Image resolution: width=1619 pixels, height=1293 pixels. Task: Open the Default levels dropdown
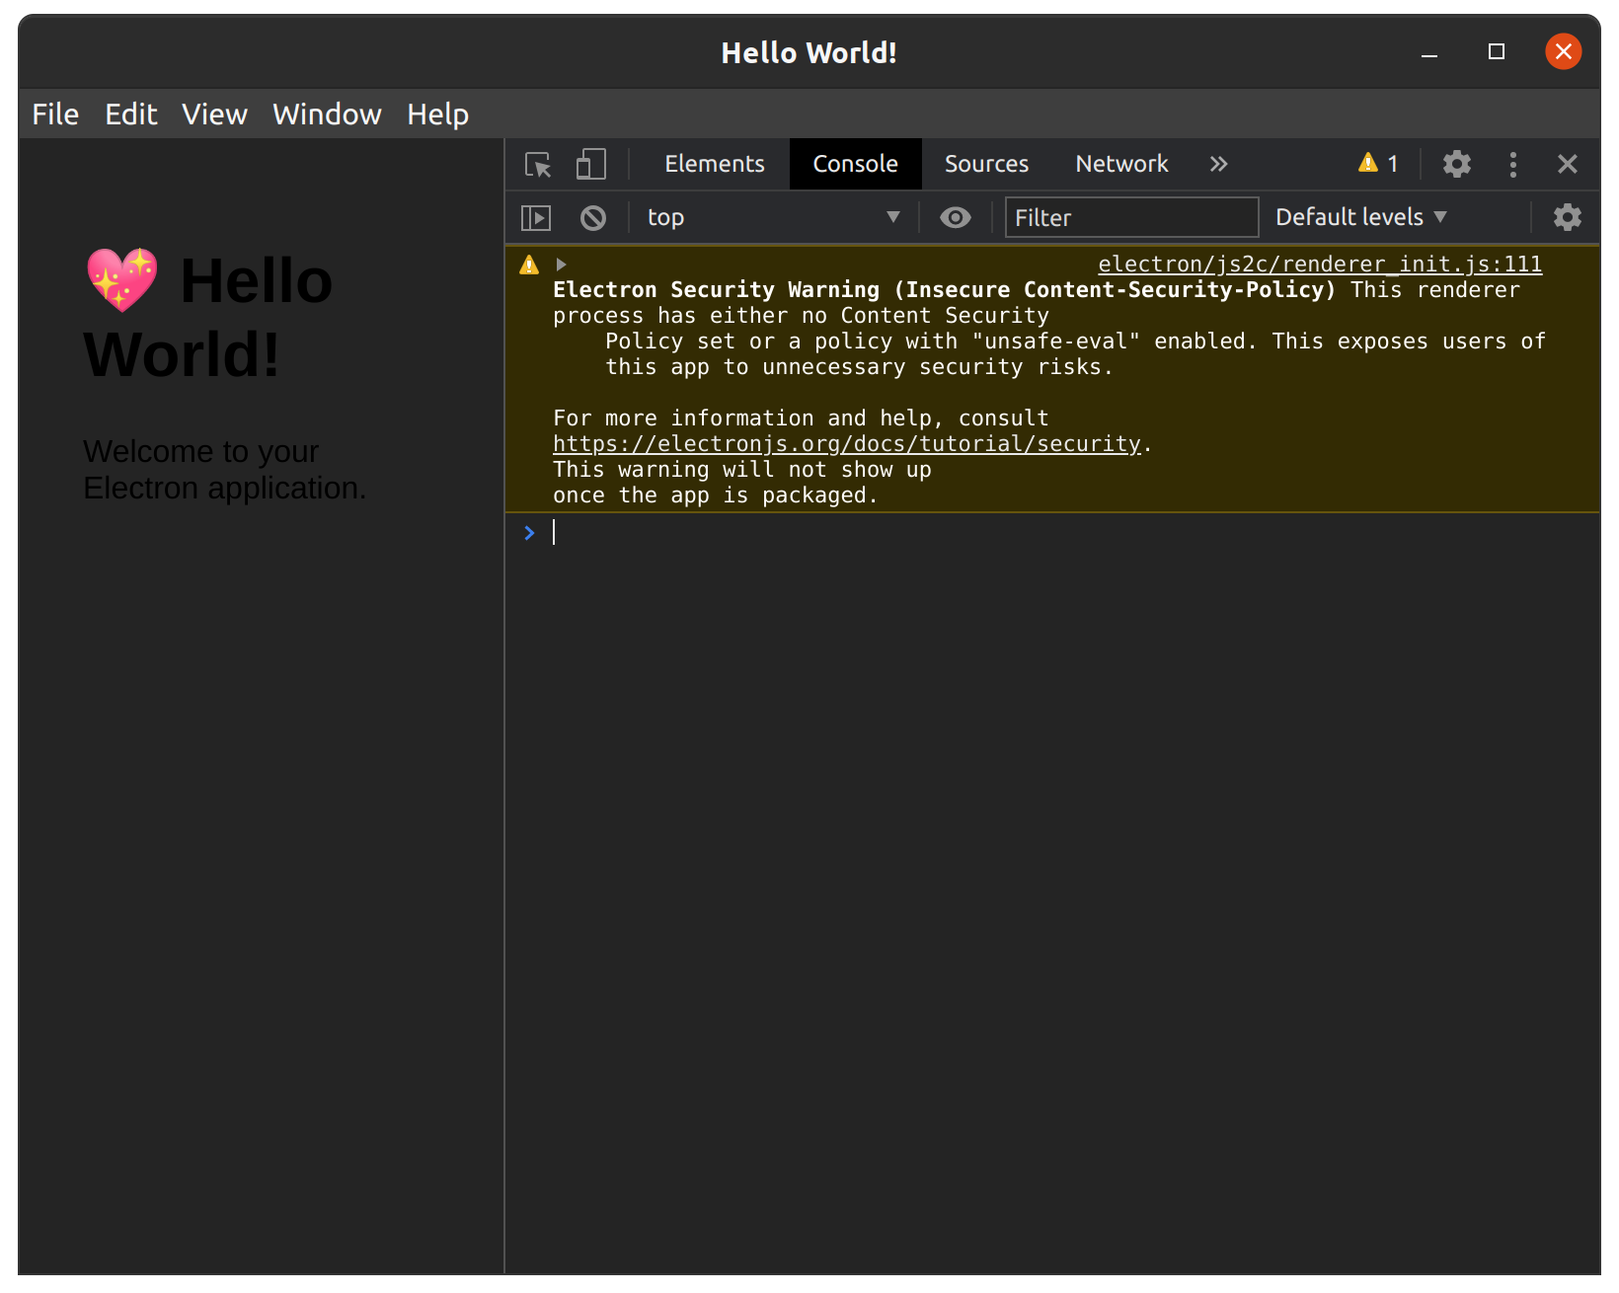tap(1361, 217)
